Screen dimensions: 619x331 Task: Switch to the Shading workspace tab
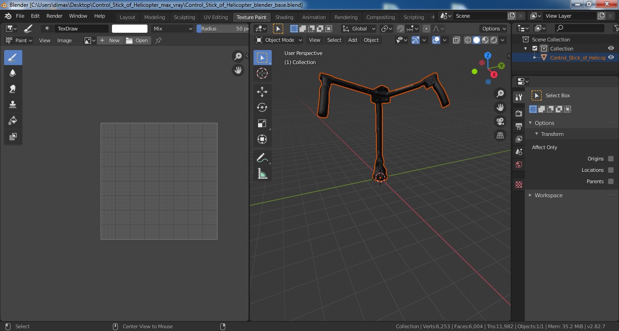pos(284,17)
